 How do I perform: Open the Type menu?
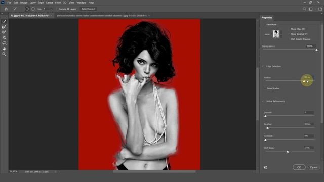pos(41,3)
